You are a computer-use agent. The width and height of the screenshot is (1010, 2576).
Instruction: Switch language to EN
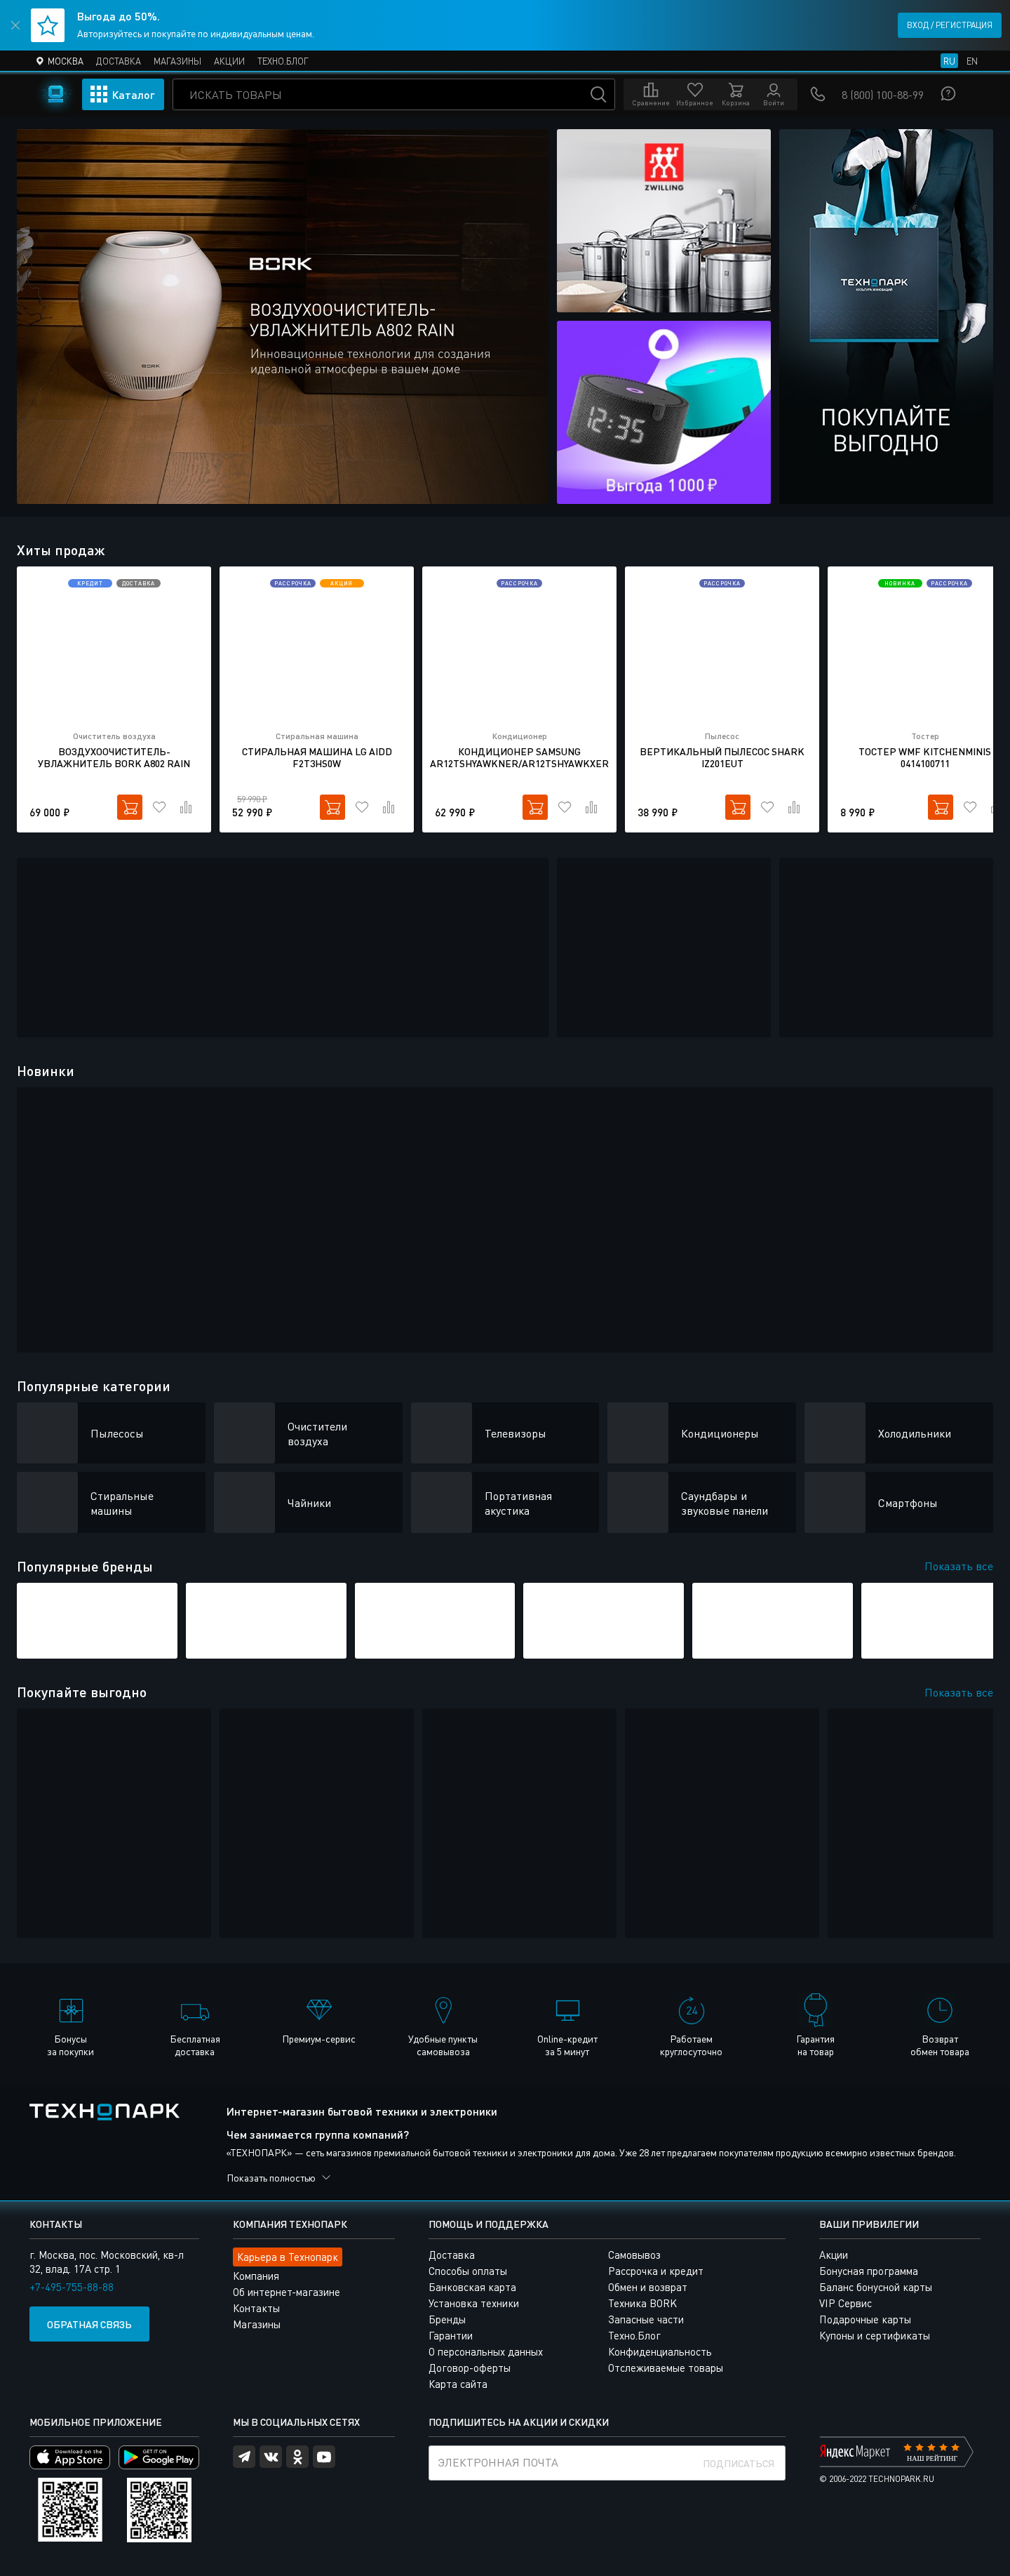tap(971, 61)
